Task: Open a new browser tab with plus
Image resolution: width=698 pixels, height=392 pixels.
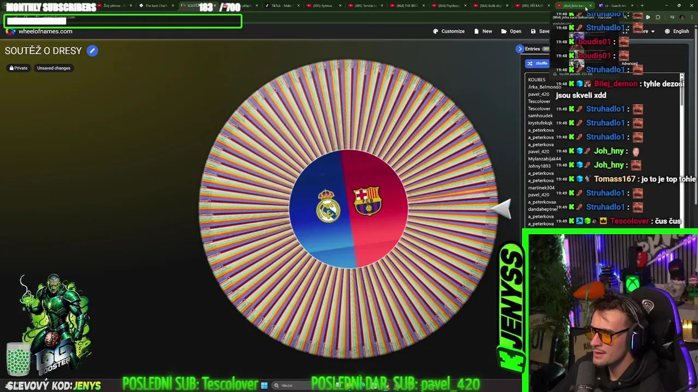Action: coord(642,5)
